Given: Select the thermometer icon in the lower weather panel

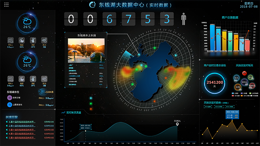Looking at the screenshot, I should point(33,79).
